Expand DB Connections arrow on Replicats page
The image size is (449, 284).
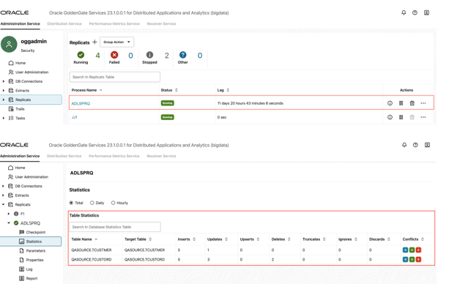click(x=4, y=81)
